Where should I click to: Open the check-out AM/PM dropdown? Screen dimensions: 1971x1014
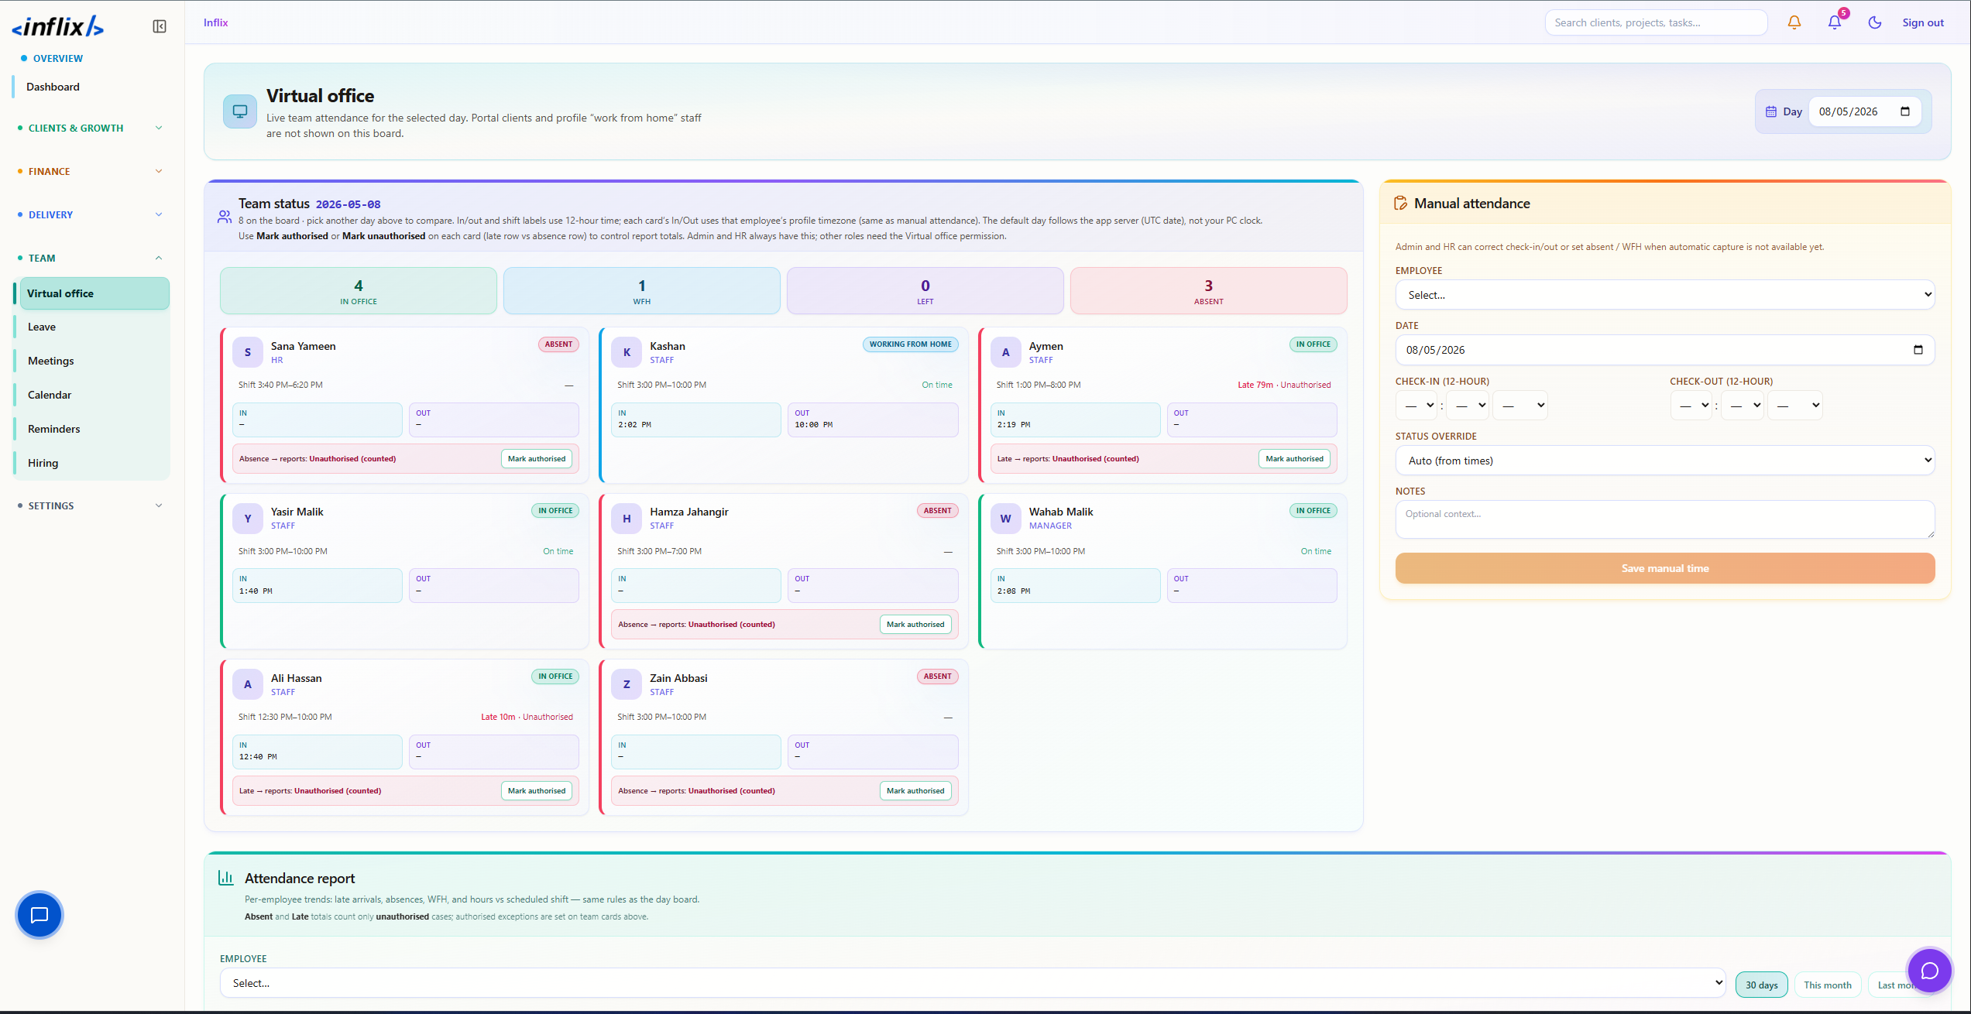pyautogui.click(x=1794, y=405)
